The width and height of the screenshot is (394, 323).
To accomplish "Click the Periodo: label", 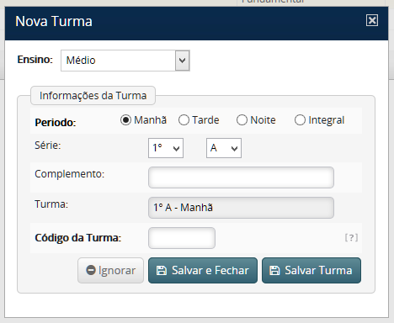I will tap(56, 123).
